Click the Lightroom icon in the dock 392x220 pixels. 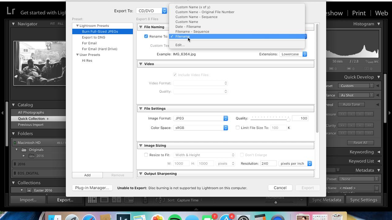click(x=123, y=217)
